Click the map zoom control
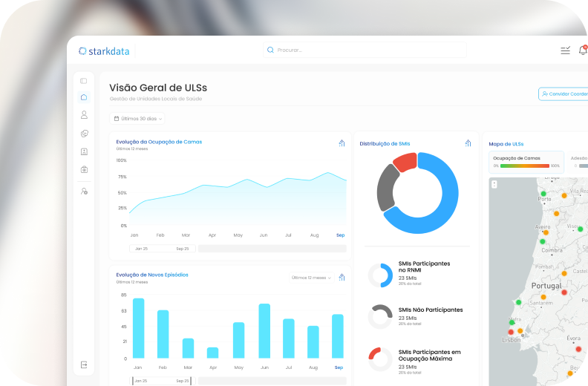The image size is (588, 386). (494, 184)
